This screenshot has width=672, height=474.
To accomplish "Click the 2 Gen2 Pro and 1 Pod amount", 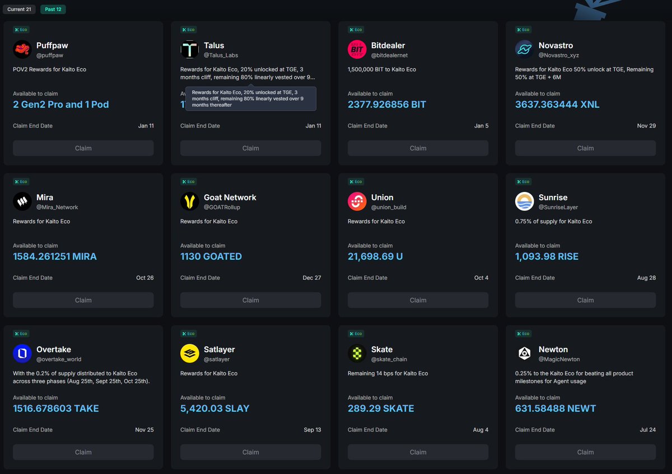I will click(61, 105).
